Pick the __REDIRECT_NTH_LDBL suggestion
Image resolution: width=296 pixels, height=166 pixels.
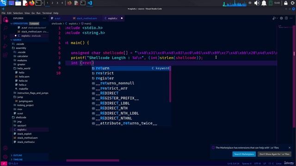coord(130,113)
